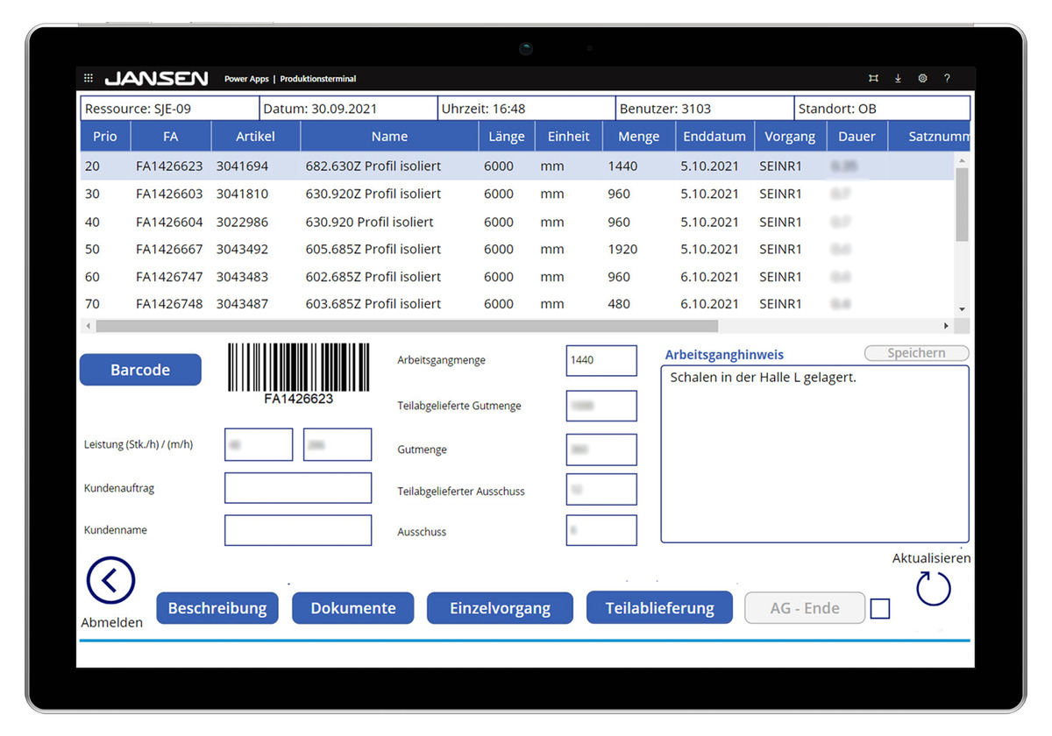
Task: Click the fit-to-screen icon in the top bar
Action: click(x=873, y=78)
